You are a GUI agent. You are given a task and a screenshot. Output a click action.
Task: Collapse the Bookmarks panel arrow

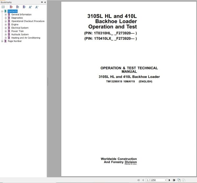point(45,2)
